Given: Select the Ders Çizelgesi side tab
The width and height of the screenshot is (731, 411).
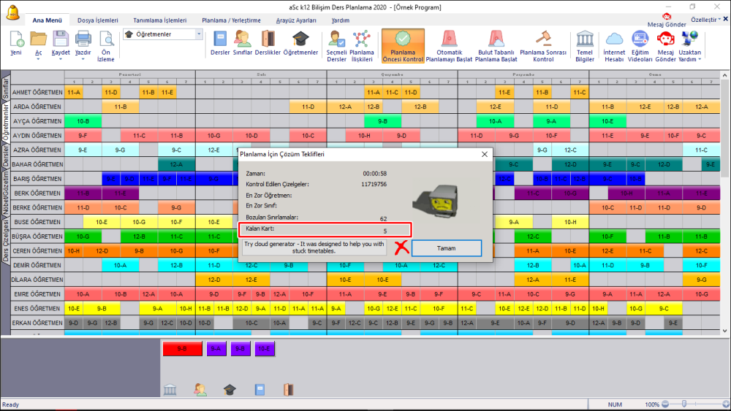Looking at the screenshot, I should point(6,242).
